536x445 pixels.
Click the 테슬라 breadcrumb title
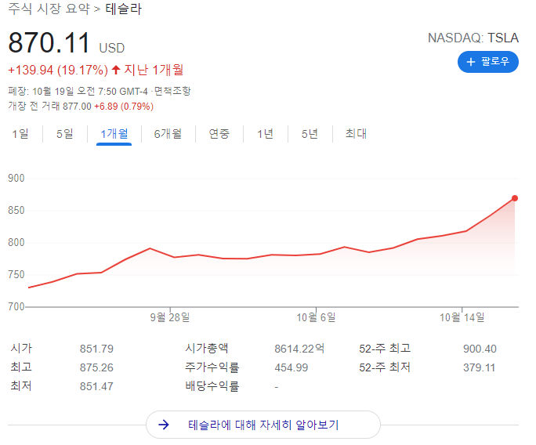point(123,9)
